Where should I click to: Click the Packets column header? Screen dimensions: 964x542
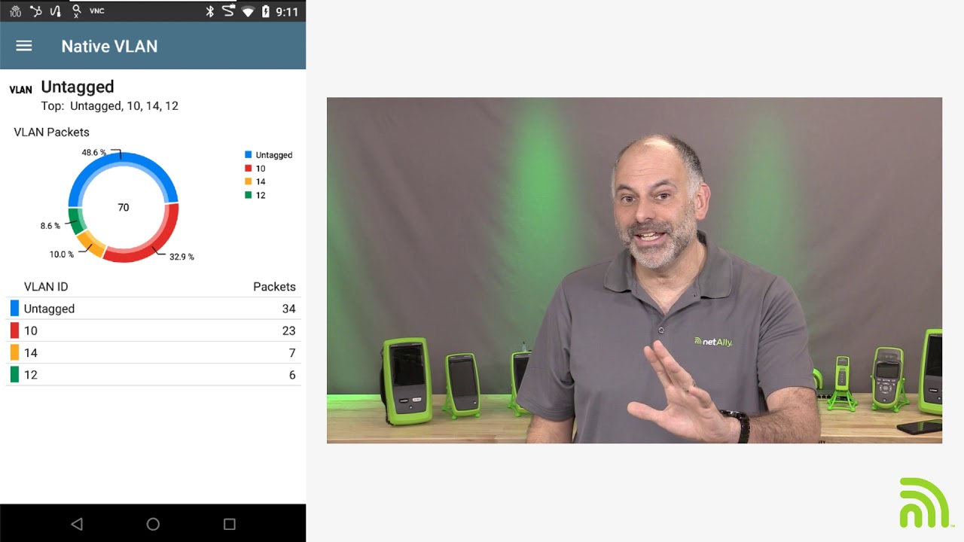(x=274, y=287)
